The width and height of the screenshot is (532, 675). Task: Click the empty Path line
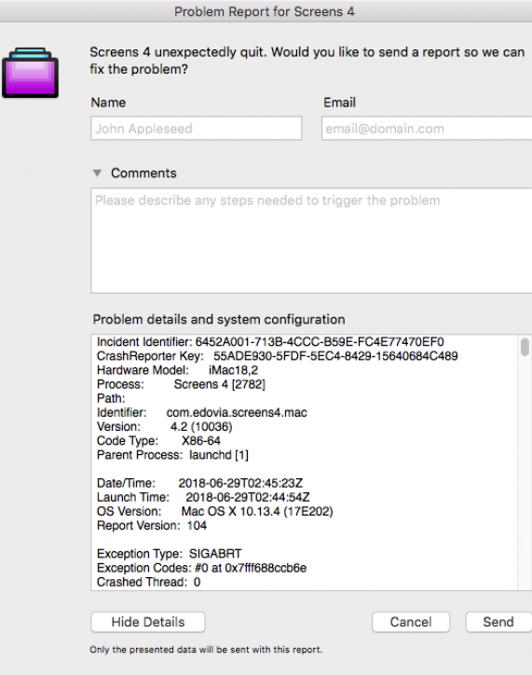pos(111,399)
